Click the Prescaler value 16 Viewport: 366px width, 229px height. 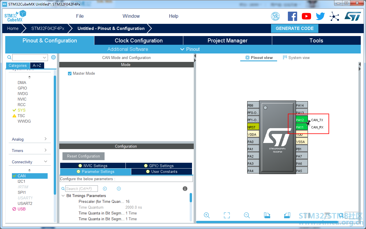click(x=128, y=201)
